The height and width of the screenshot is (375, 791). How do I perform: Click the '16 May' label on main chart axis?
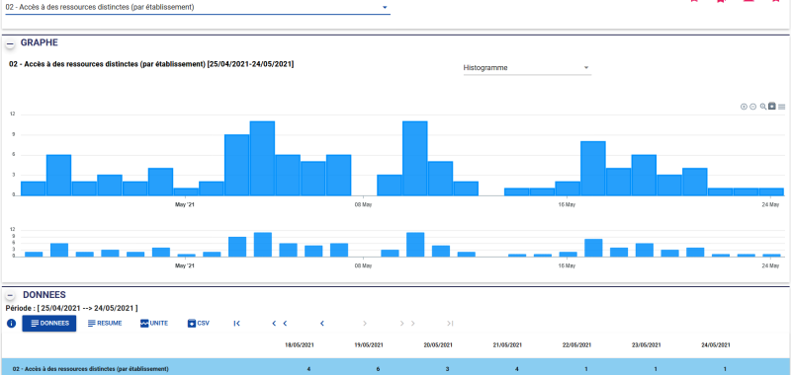click(x=567, y=205)
